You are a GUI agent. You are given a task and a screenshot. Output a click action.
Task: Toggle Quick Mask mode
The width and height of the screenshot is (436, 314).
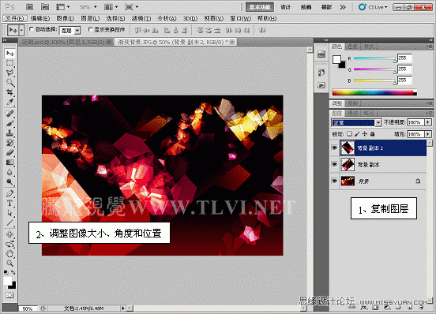9,295
